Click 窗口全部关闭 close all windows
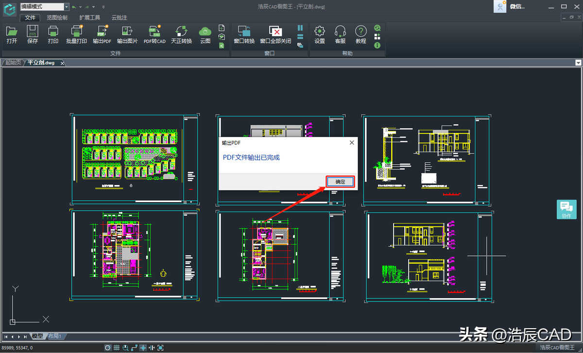Viewport: 583px width, 353px height. pyautogui.click(x=275, y=35)
